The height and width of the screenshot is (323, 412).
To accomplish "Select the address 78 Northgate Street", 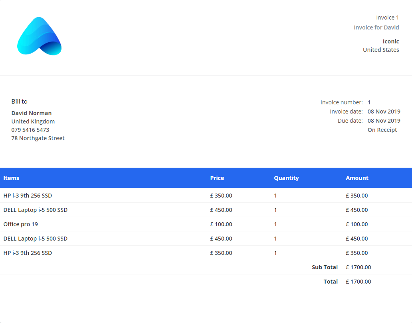I will click(38, 138).
